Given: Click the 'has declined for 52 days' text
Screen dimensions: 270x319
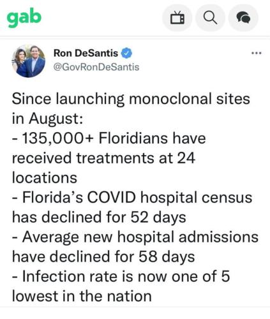Looking at the screenshot, I should point(99,218).
